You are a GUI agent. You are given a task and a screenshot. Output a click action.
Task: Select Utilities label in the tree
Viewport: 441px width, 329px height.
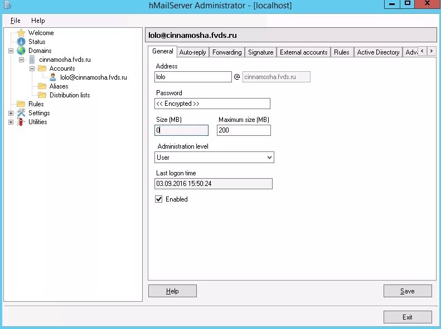(38, 122)
